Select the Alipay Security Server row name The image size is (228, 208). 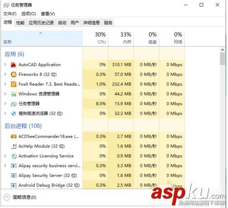click(x=48, y=176)
